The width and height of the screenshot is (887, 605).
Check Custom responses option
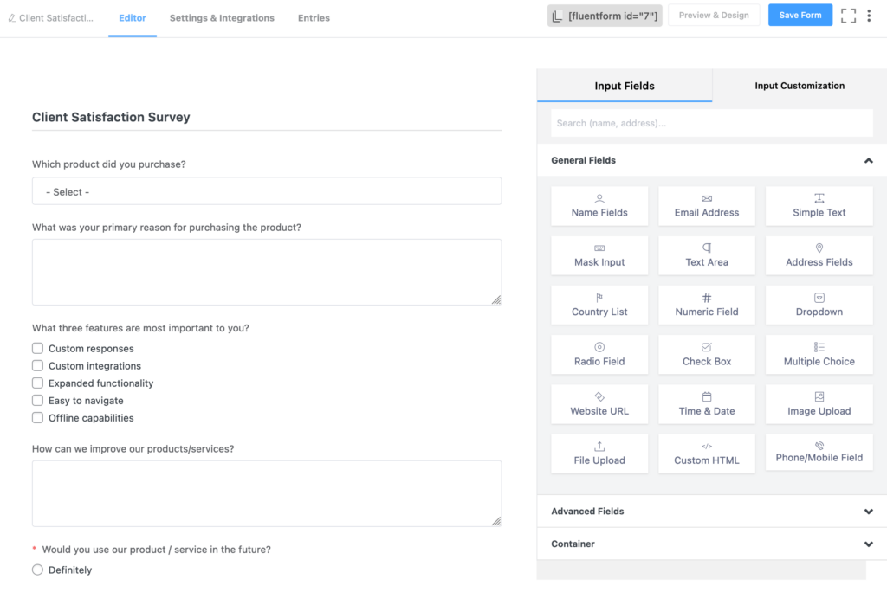pyautogui.click(x=37, y=348)
